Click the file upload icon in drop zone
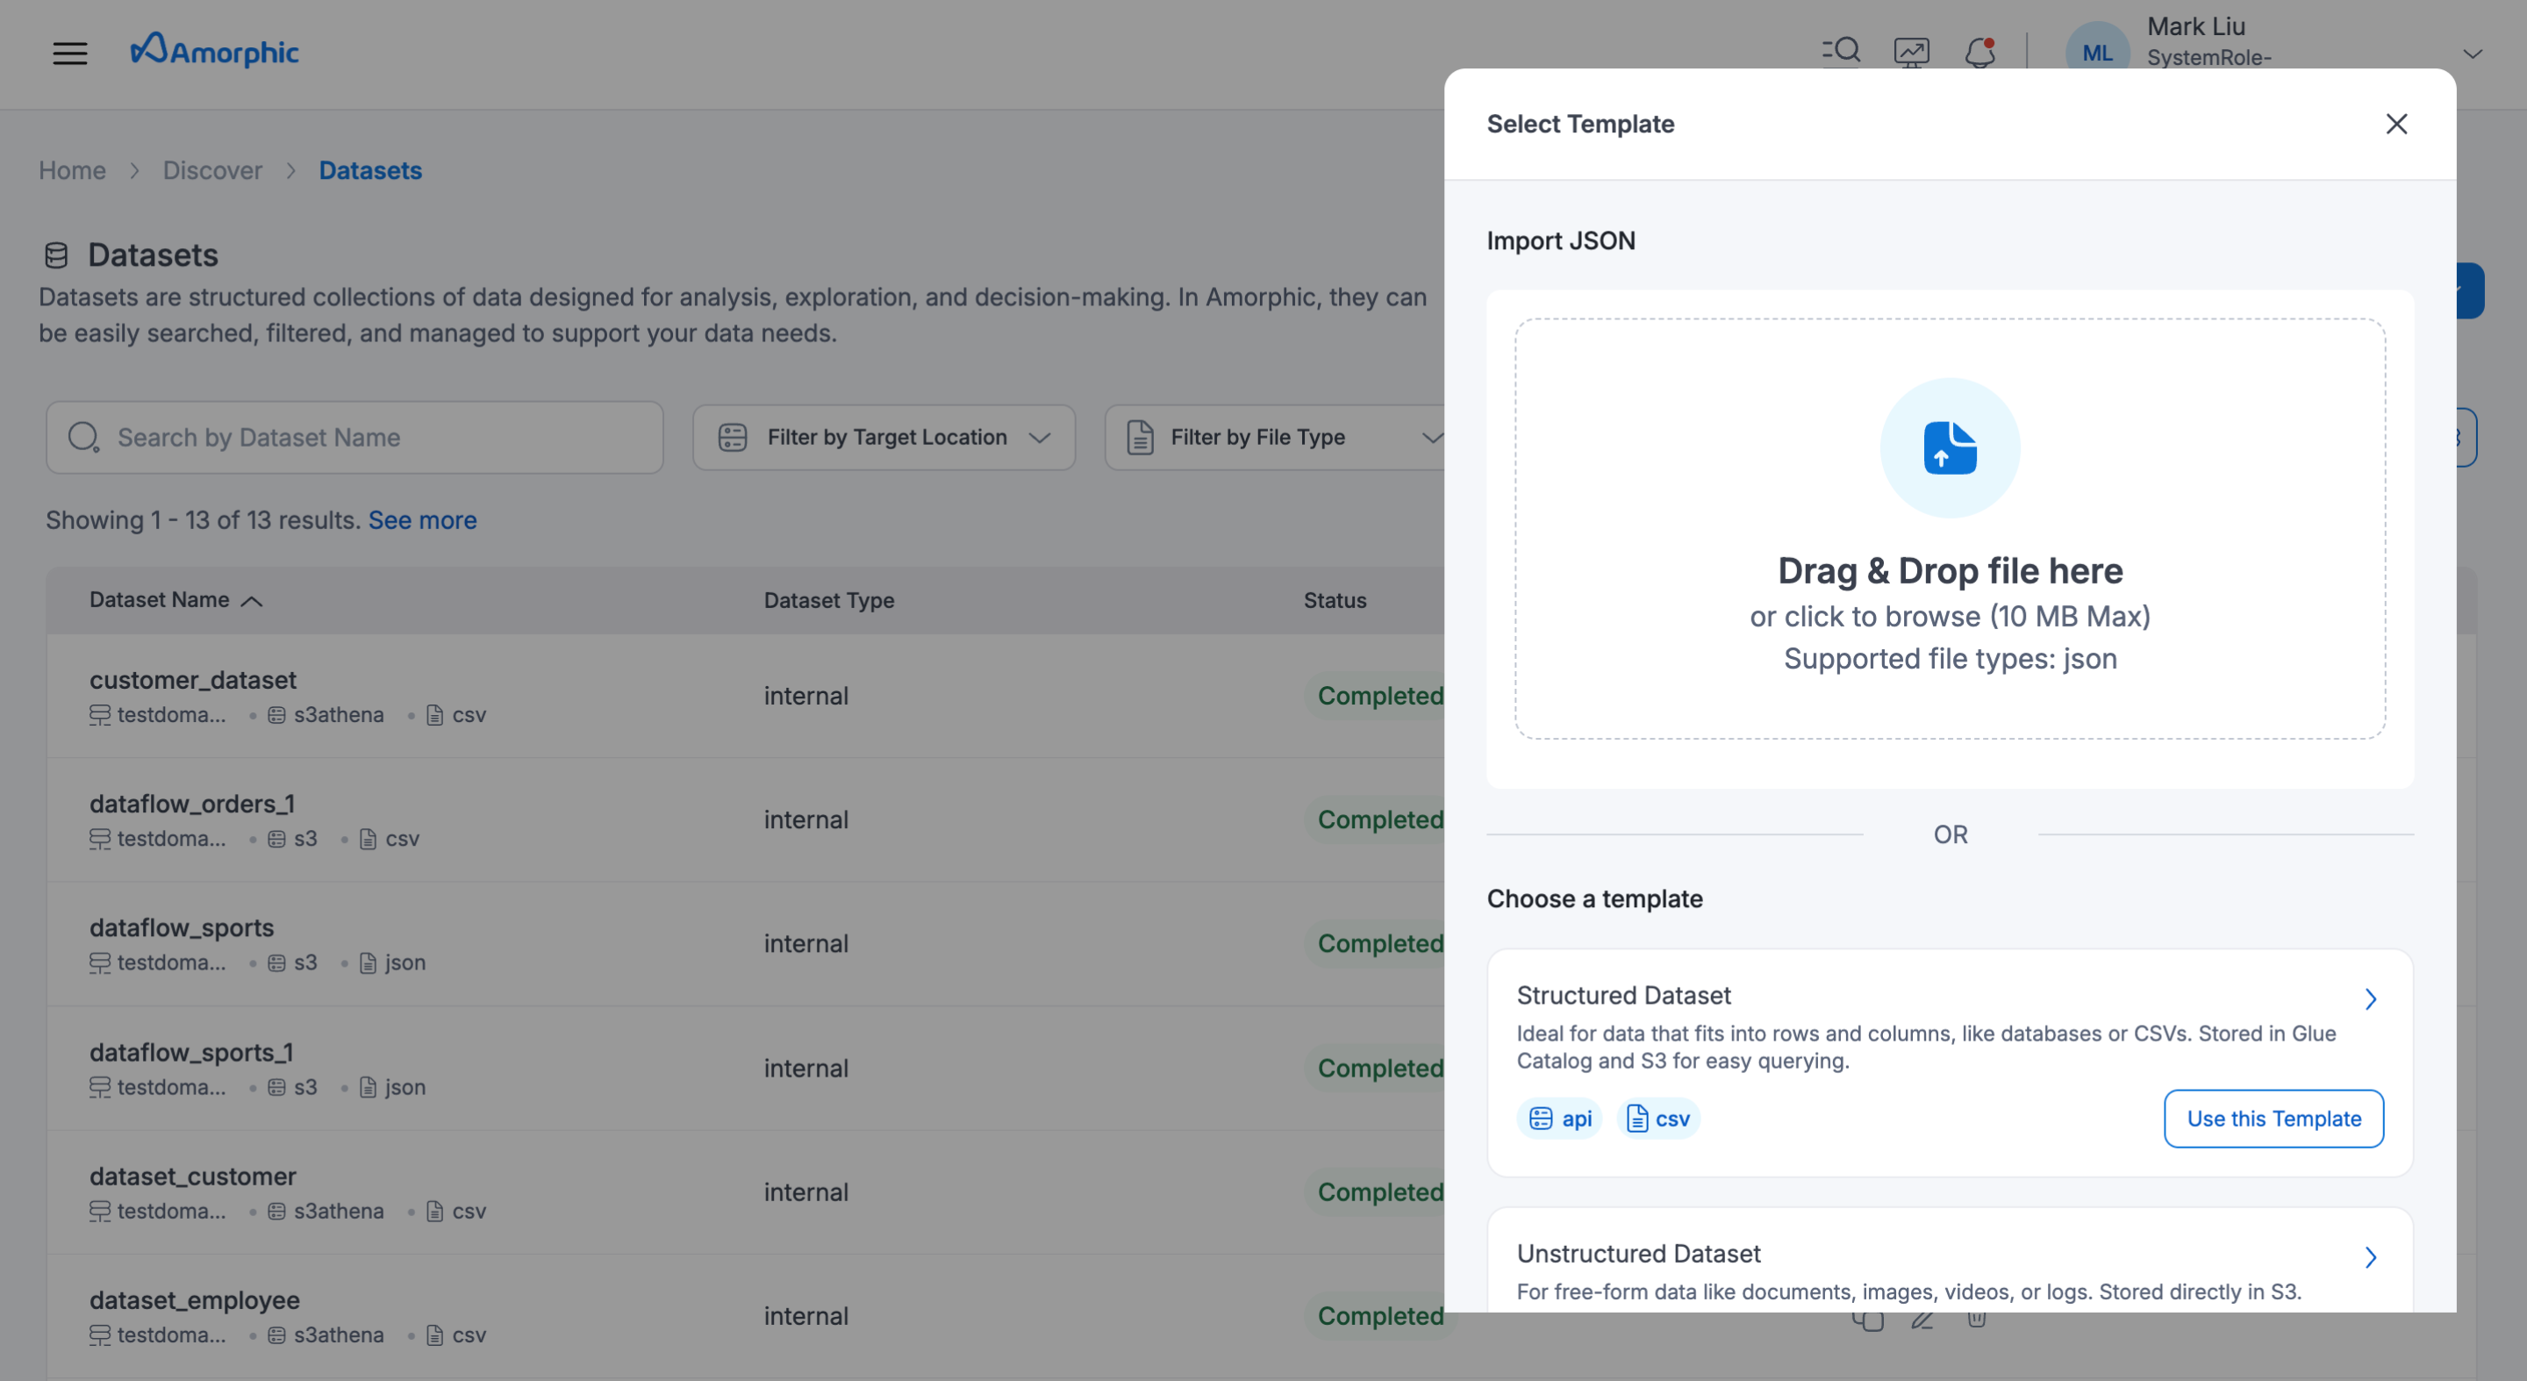The height and width of the screenshot is (1381, 2527). [x=1949, y=448]
